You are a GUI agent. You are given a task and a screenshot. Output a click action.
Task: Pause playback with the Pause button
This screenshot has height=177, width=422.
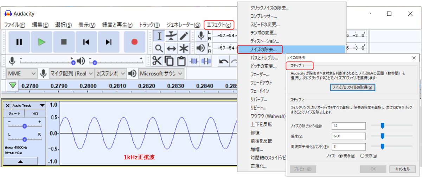[19, 42]
